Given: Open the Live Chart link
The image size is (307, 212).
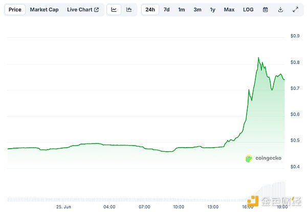Looking at the screenshot, I should (x=80, y=10).
